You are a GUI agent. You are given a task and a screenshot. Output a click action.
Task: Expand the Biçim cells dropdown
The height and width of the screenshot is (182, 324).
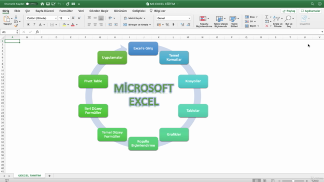click(258, 26)
